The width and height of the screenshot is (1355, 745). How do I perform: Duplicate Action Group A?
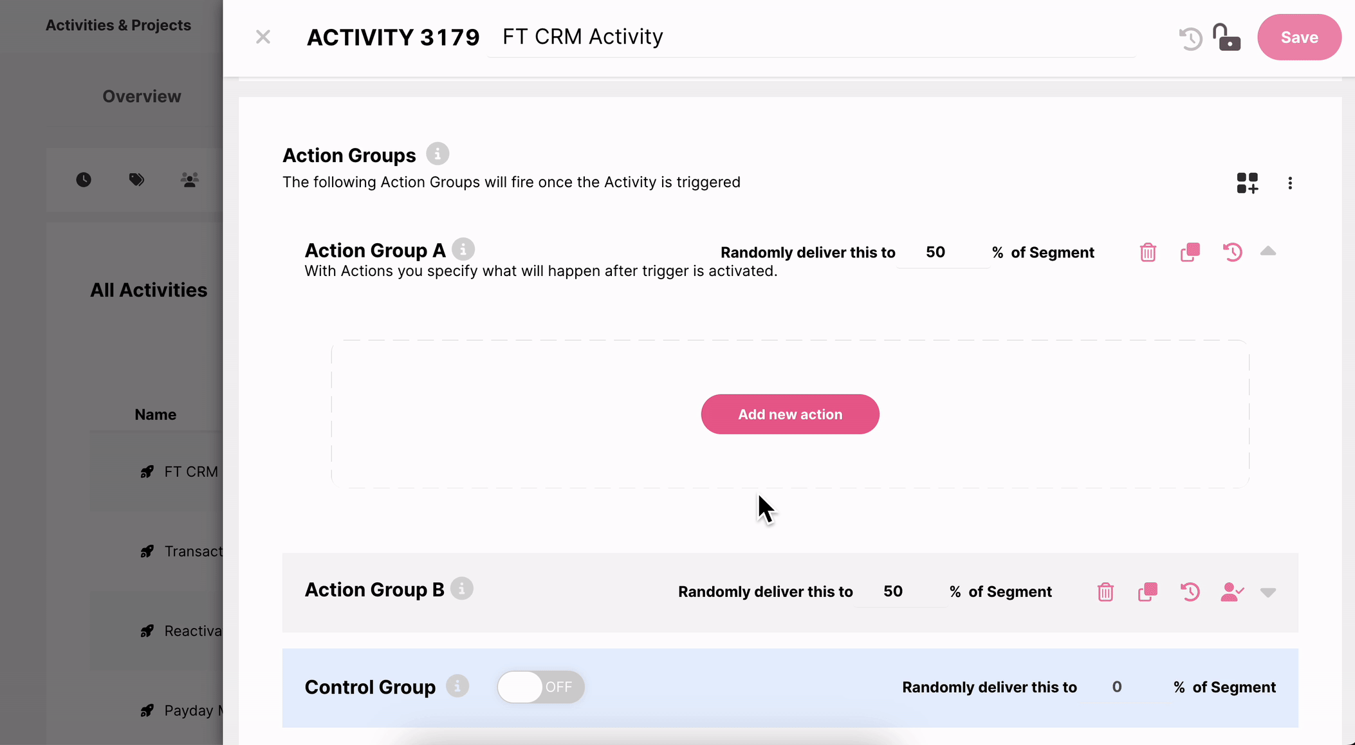tap(1190, 252)
